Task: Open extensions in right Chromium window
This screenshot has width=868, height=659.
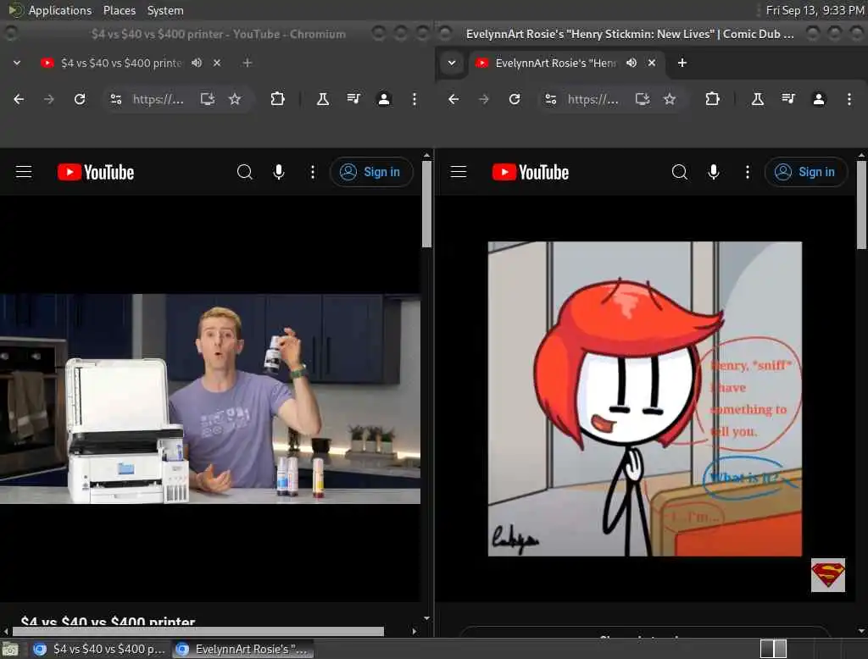Action: pyautogui.click(x=712, y=99)
